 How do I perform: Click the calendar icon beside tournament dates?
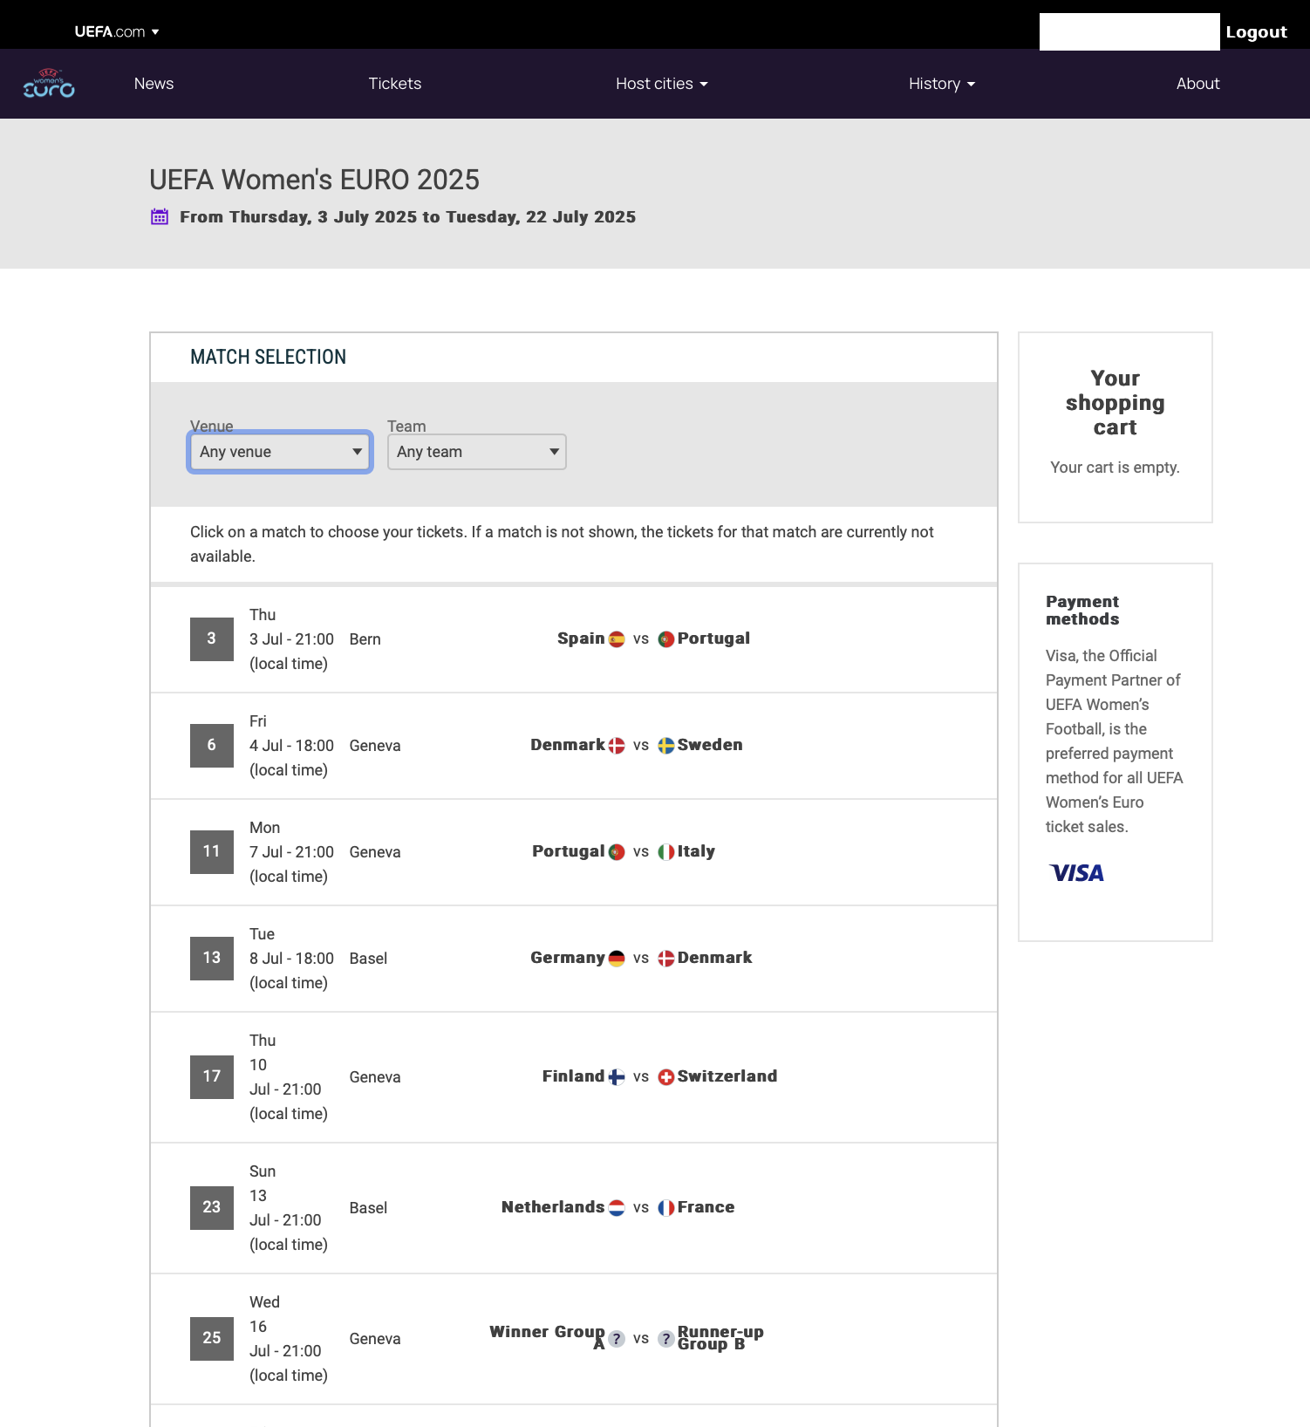point(160,217)
